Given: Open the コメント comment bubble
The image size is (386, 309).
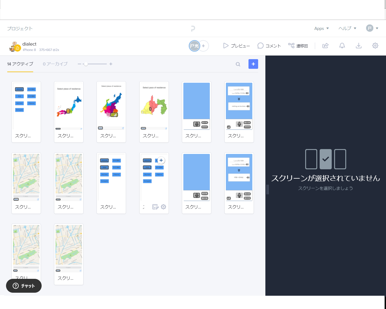Looking at the screenshot, I should (x=261, y=46).
